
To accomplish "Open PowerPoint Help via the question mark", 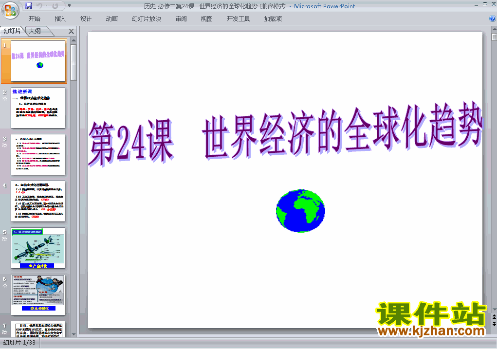I will pyautogui.click(x=493, y=18).
